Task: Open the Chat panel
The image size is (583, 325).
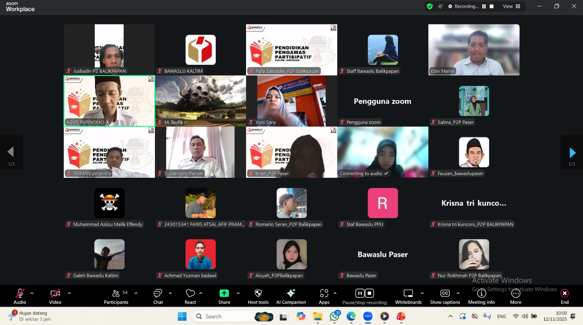Action: [158, 296]
